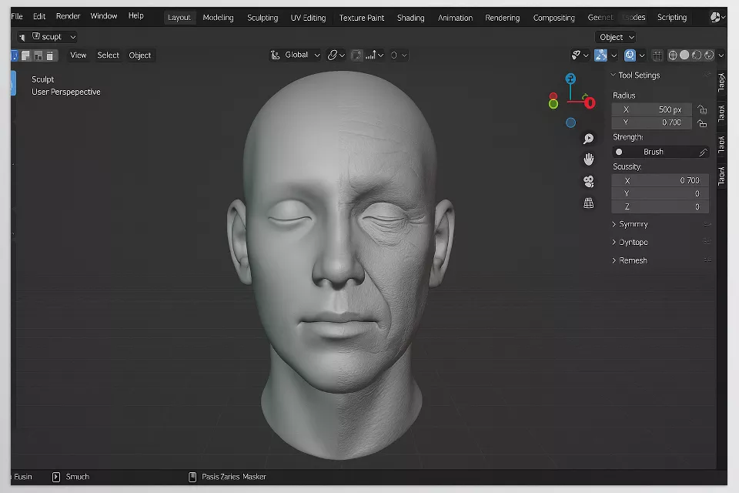Image resolution: width=739 pixels, height=493 pixels.
Task: Click the third select-mode icon in header
Action: [x=38, y=55]
